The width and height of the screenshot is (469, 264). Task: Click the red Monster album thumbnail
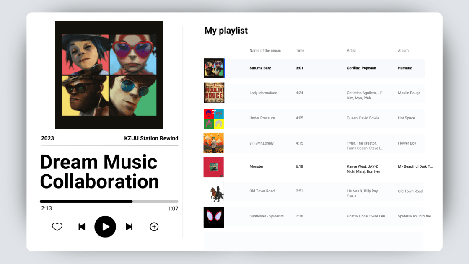point(214,167)
